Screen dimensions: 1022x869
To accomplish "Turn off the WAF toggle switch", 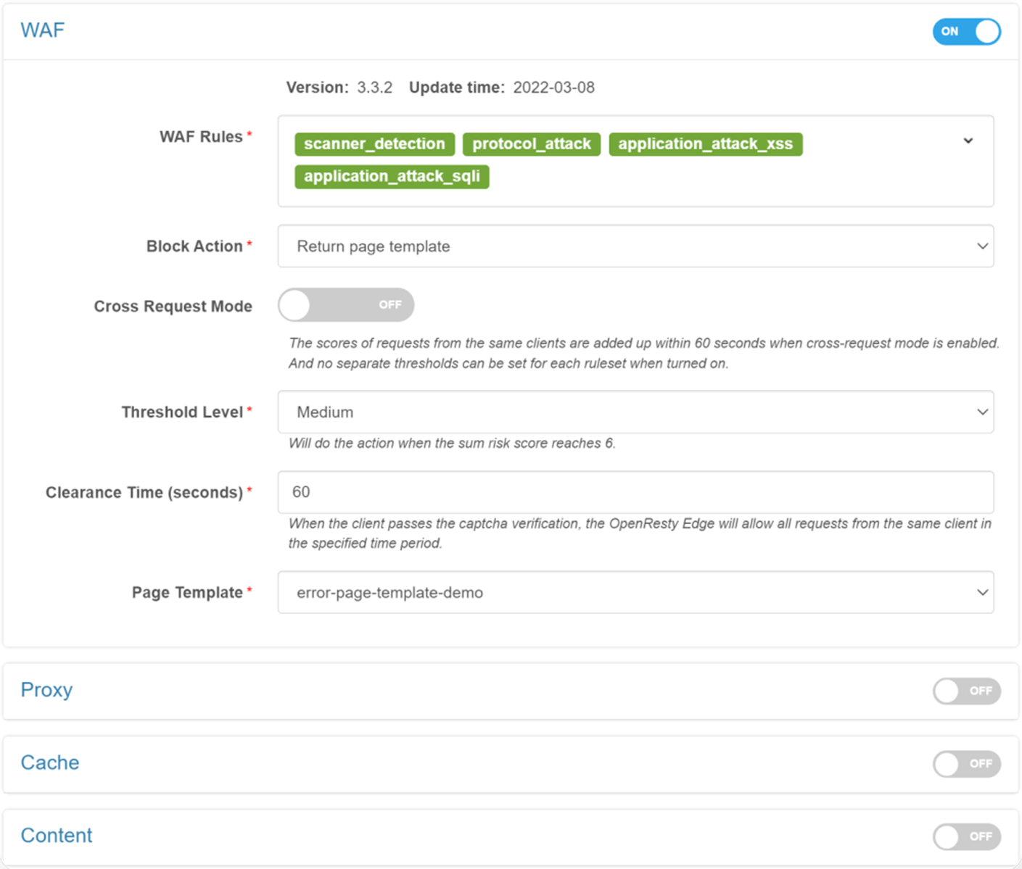I will [x=966, y=31].
